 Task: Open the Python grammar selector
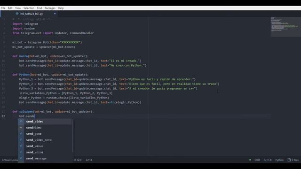coord(279,160)
